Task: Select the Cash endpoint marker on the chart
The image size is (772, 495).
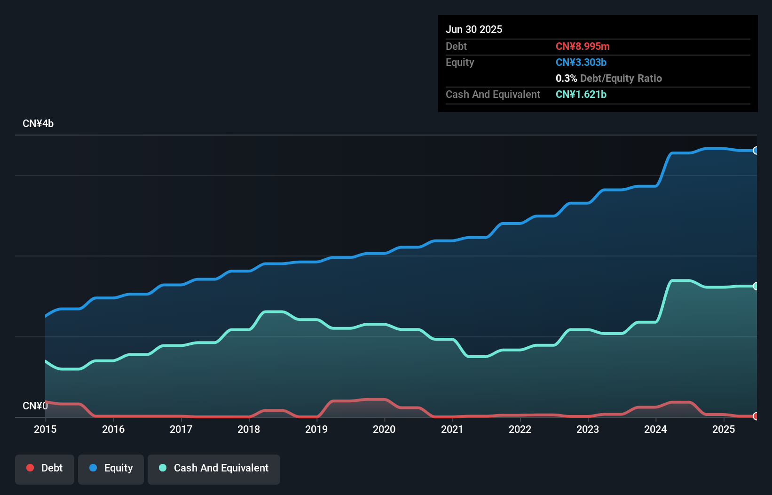Action: point(755,285)
